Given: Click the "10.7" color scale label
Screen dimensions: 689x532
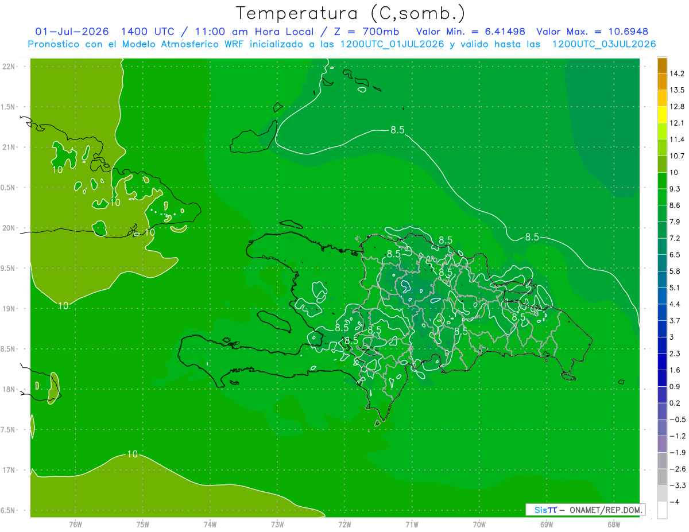Looking at the screenshot, I should click(678, 156).
